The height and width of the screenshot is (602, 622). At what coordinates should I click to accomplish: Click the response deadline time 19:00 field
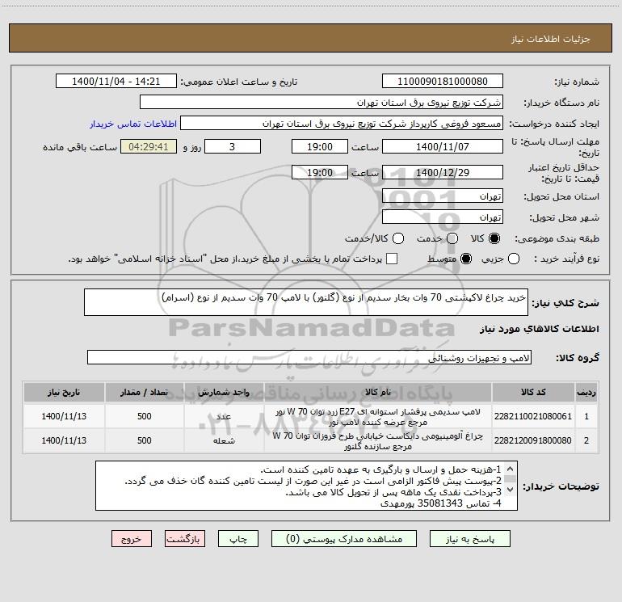click(x=320, y=146)
